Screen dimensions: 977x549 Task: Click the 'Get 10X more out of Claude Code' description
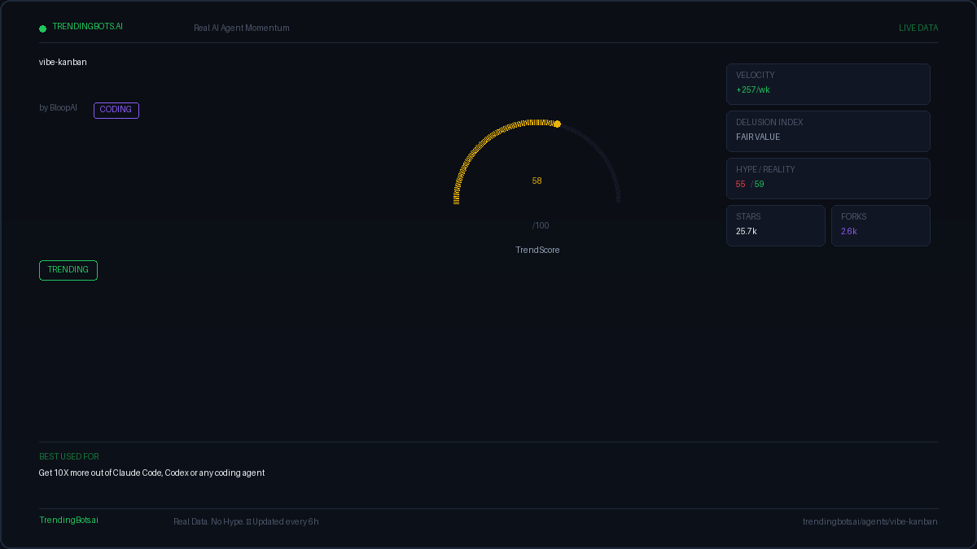pos(151,473)
